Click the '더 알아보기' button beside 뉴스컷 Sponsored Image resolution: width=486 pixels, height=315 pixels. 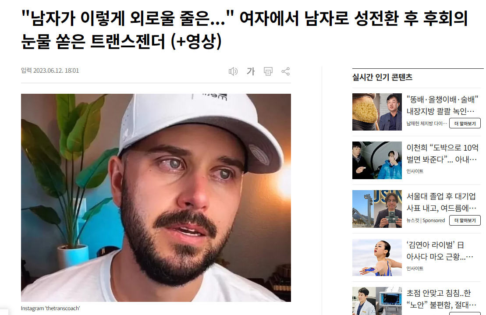pyautogui.click(x=465, y=220)
